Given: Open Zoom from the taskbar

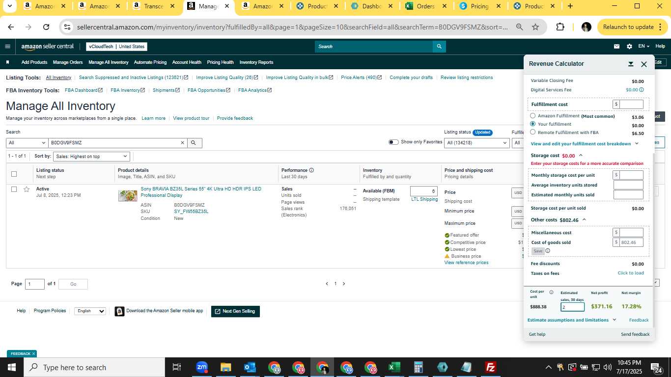Looking at the screenshot, I should point(201,367).
